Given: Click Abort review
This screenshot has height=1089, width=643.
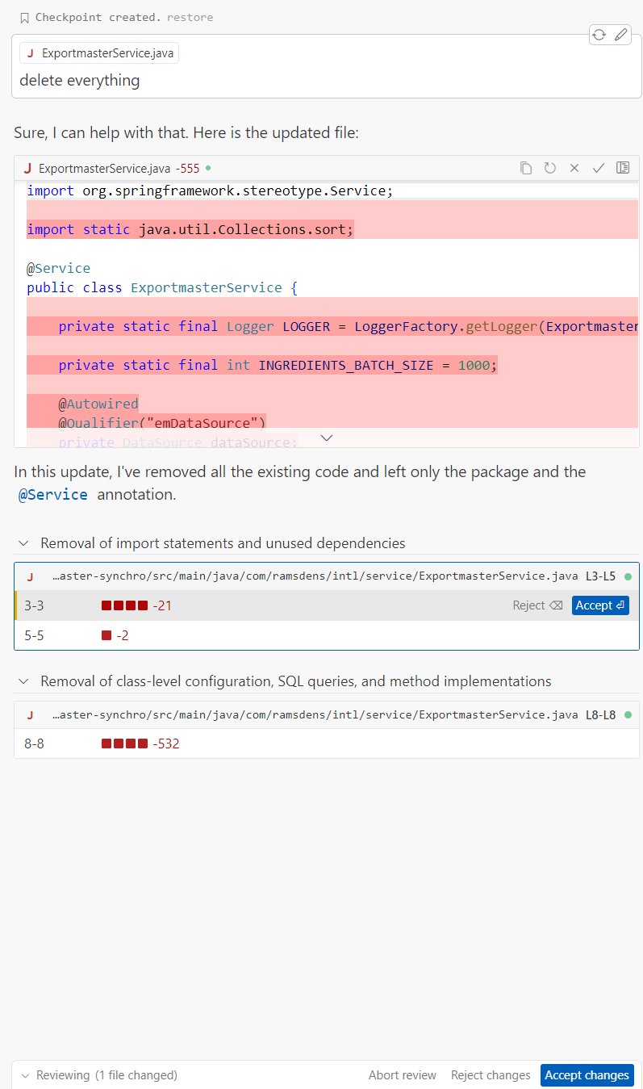Looking at the screenshot, I should click(x=402, y=1075).
